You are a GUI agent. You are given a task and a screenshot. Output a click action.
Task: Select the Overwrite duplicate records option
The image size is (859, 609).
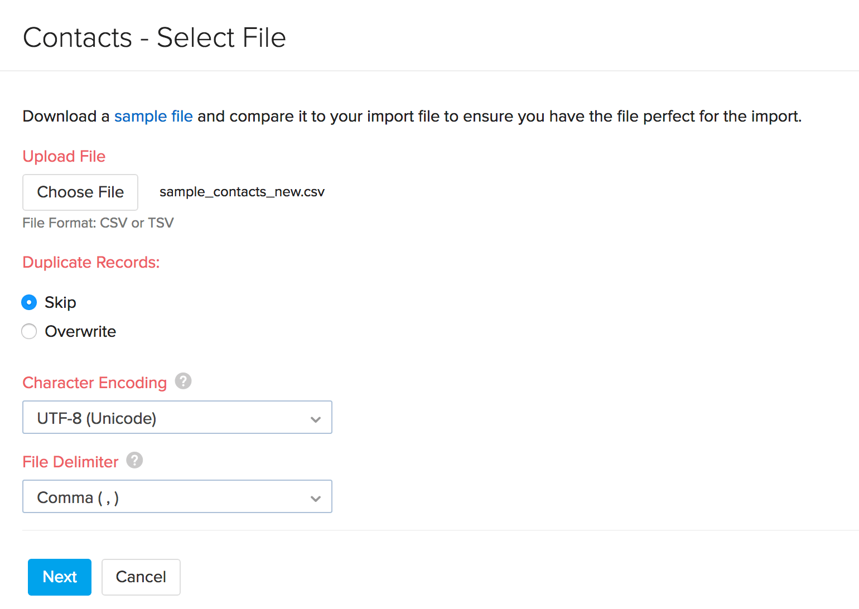[x=29, y=331]
